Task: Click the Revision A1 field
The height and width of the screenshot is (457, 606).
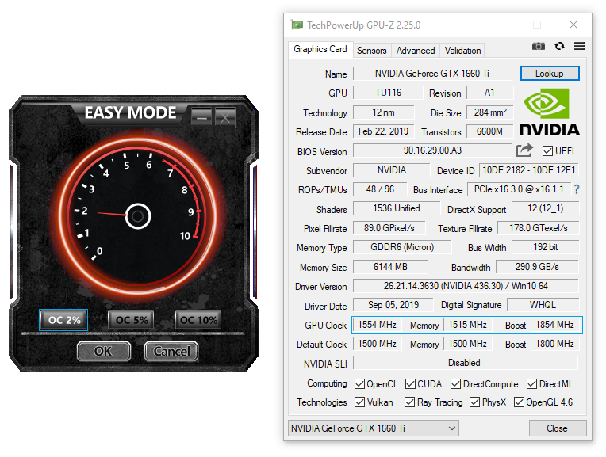Action: pos(489,93)
